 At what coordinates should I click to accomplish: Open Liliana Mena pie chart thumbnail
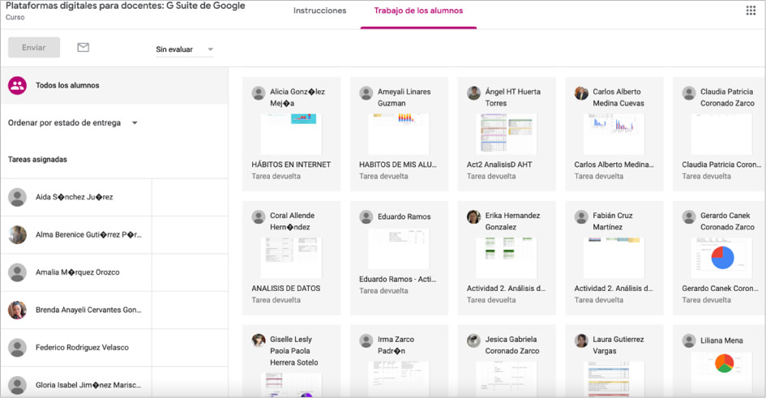(721, 372)
